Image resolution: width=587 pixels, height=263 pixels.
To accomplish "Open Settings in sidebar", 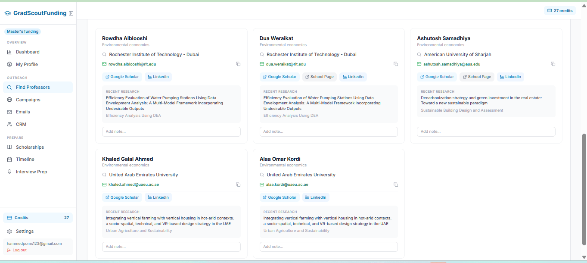I will coord(38,231).
